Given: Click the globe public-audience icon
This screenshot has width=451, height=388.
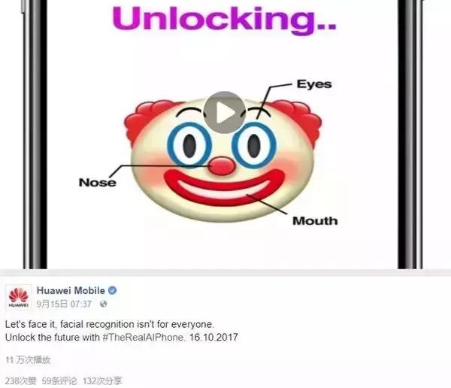Looking at the screenshot, I should 103,304.
